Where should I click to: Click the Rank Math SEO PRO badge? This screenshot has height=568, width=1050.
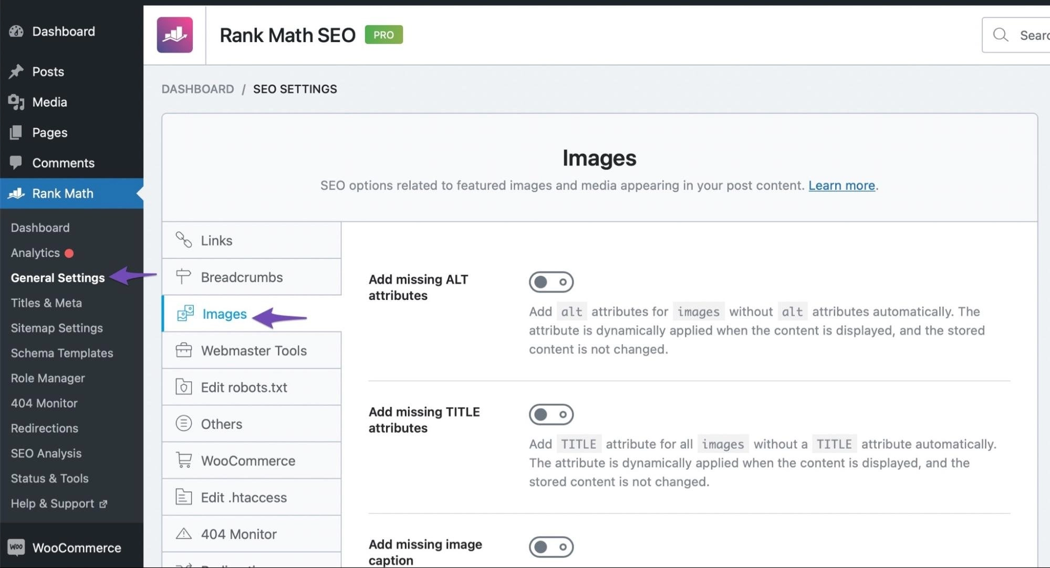383,34
